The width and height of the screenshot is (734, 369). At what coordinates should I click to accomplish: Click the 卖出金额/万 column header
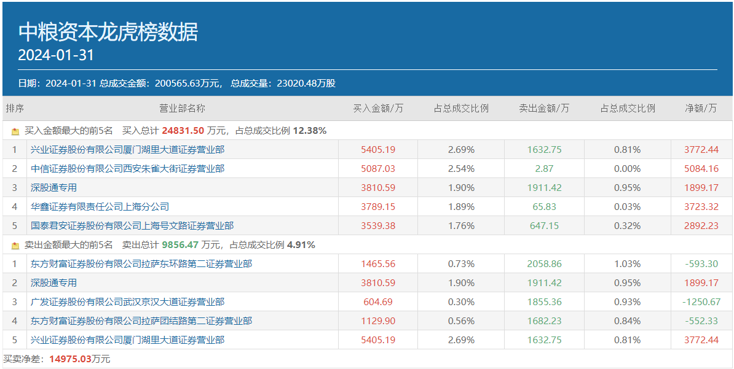point(544,109)
